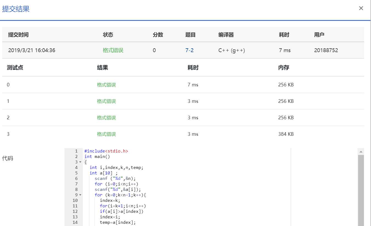Click code line int main()
This screenshot has height=226, width=371.
click(x=97, y=157)
